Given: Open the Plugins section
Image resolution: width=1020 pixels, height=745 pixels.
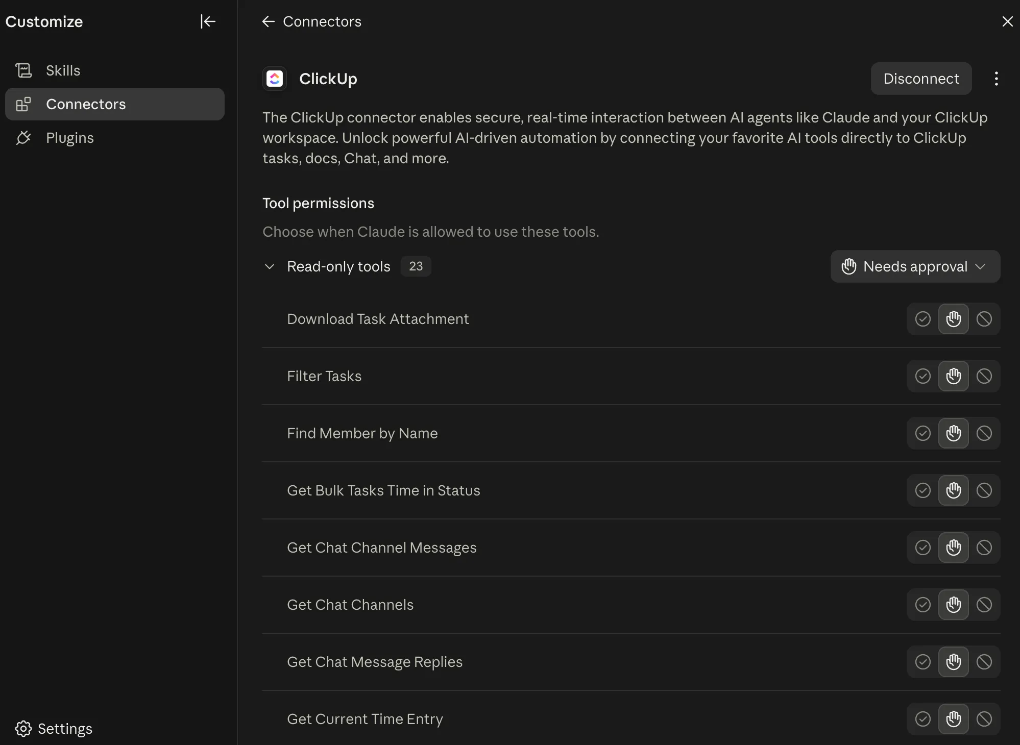Looking at the screenshot, I should 115,138.
